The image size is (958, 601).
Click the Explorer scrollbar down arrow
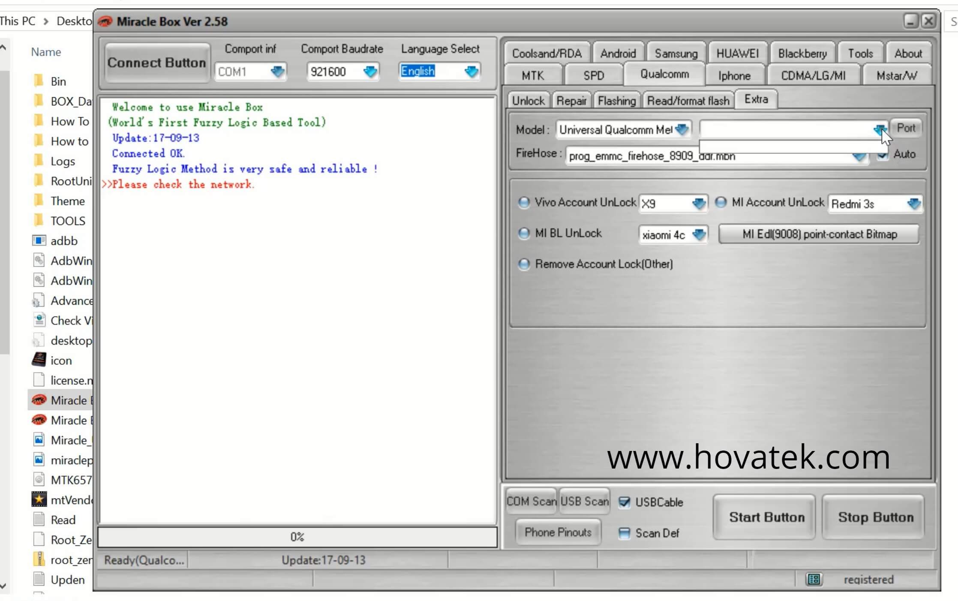pyautogui.click(x=3, y=586)
